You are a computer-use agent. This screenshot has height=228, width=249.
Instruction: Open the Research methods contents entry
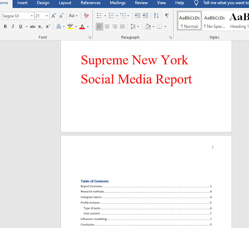tap(146, 191)
